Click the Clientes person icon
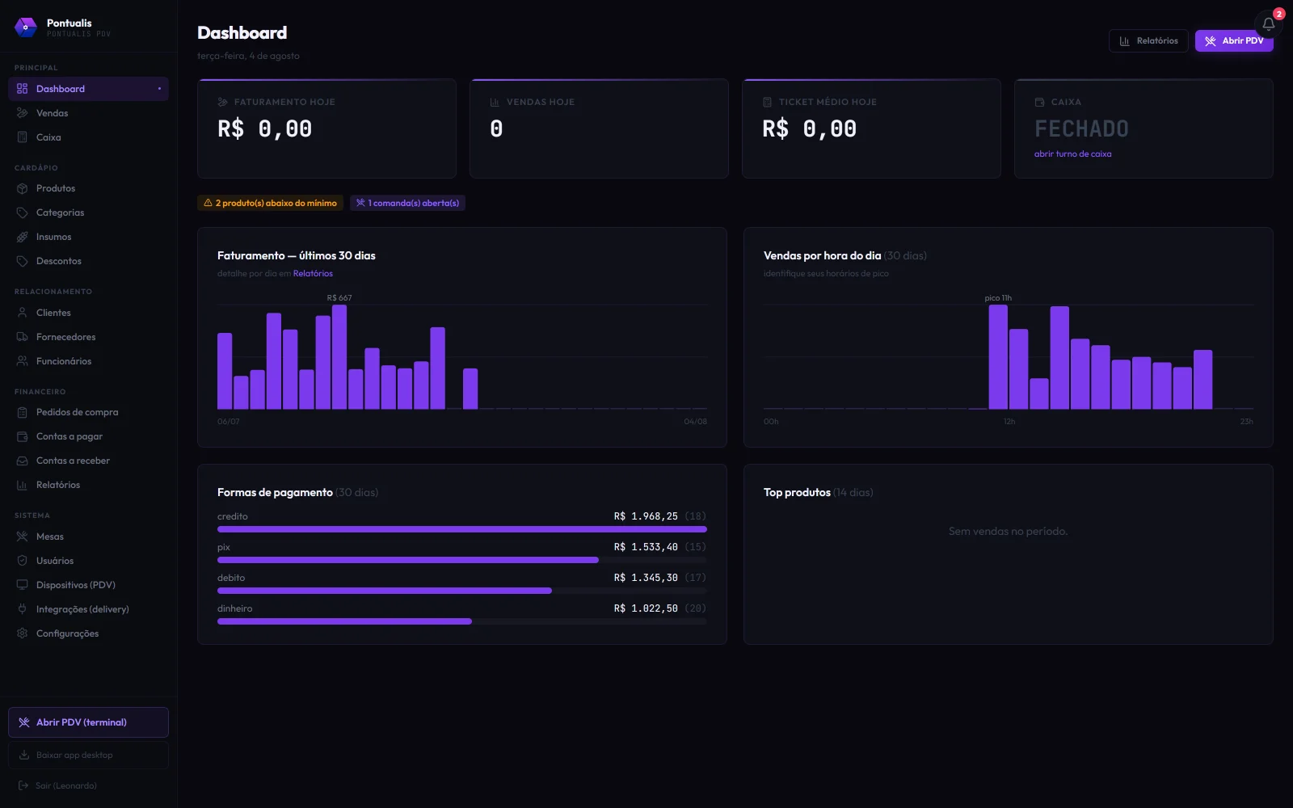Screen dimensions: 1293x808 [22, 313]
